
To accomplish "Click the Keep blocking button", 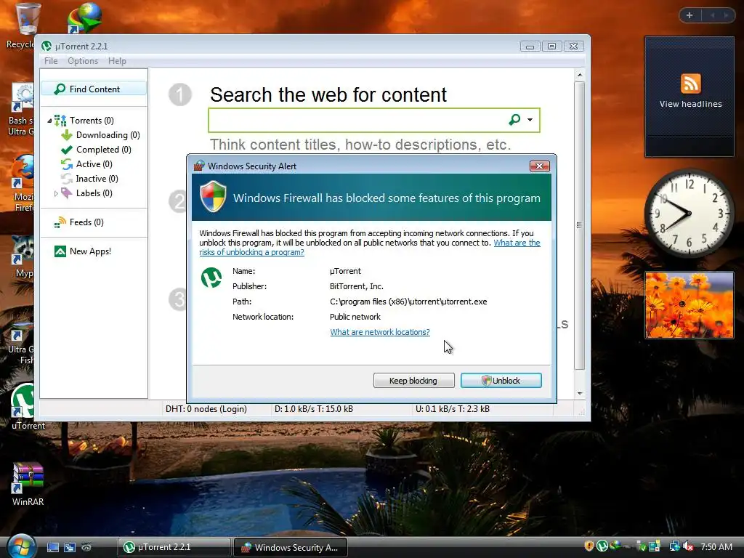I will tap(413, 381).
